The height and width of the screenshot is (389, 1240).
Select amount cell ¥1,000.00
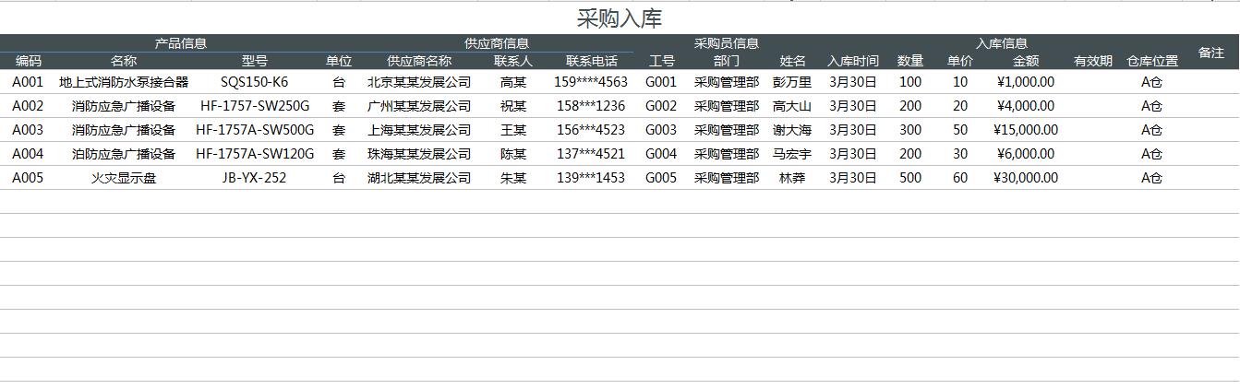tap(1026, 82)
